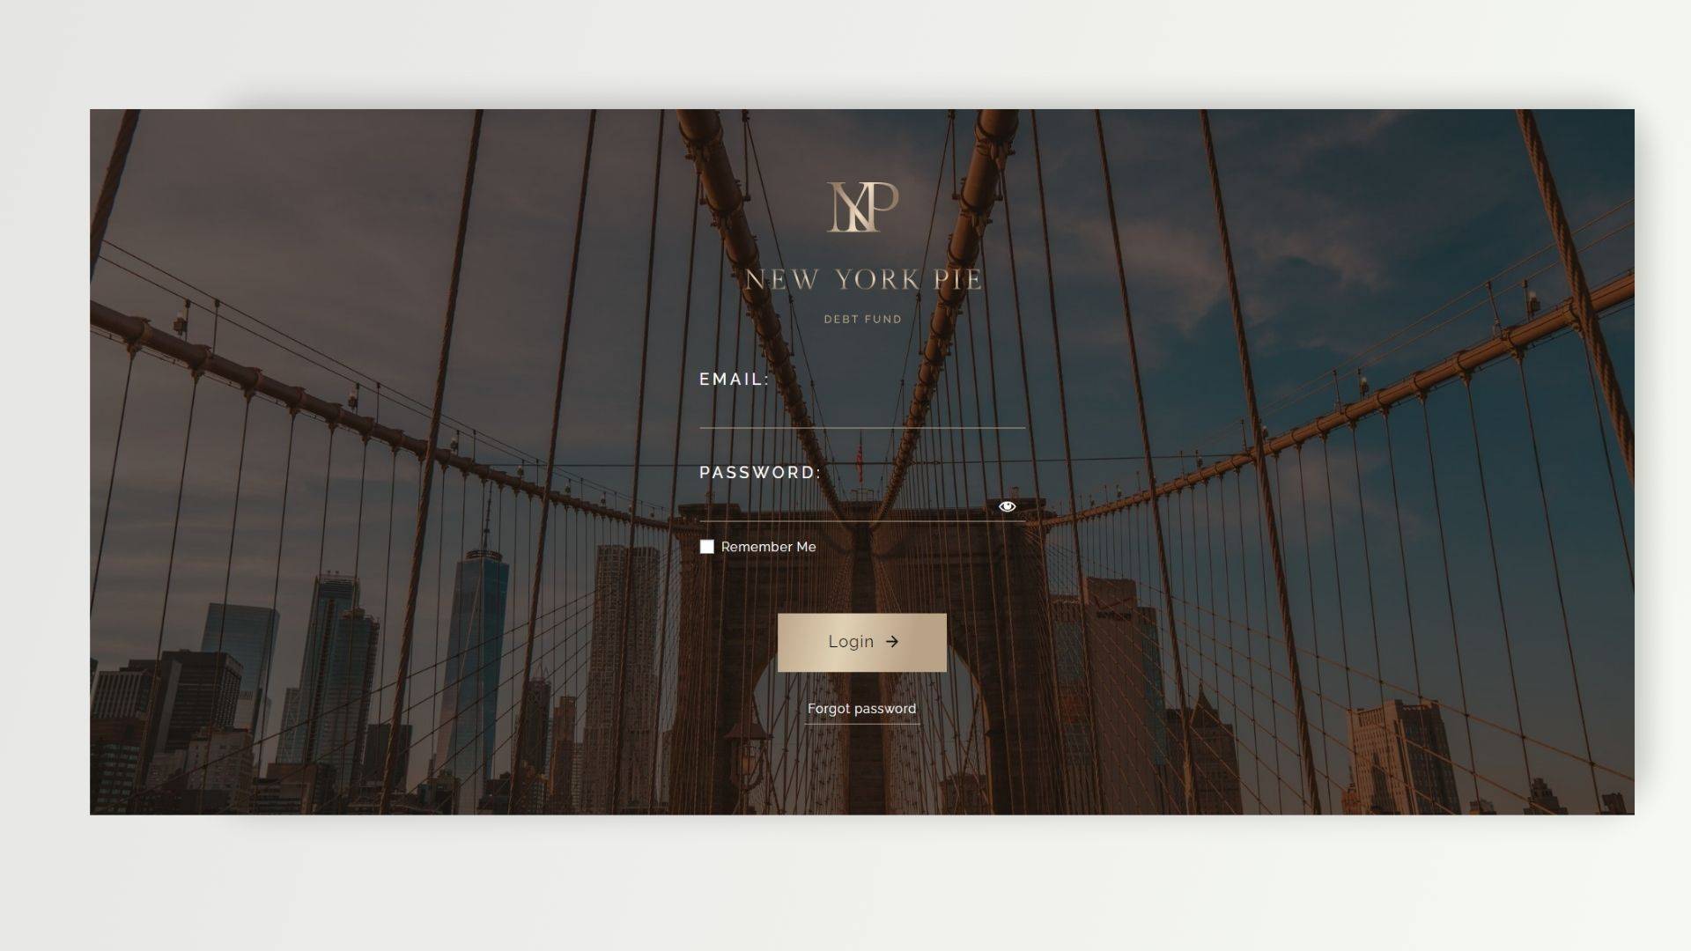Click into the Email input field
1691x951 pixels.
click(862, 412)
